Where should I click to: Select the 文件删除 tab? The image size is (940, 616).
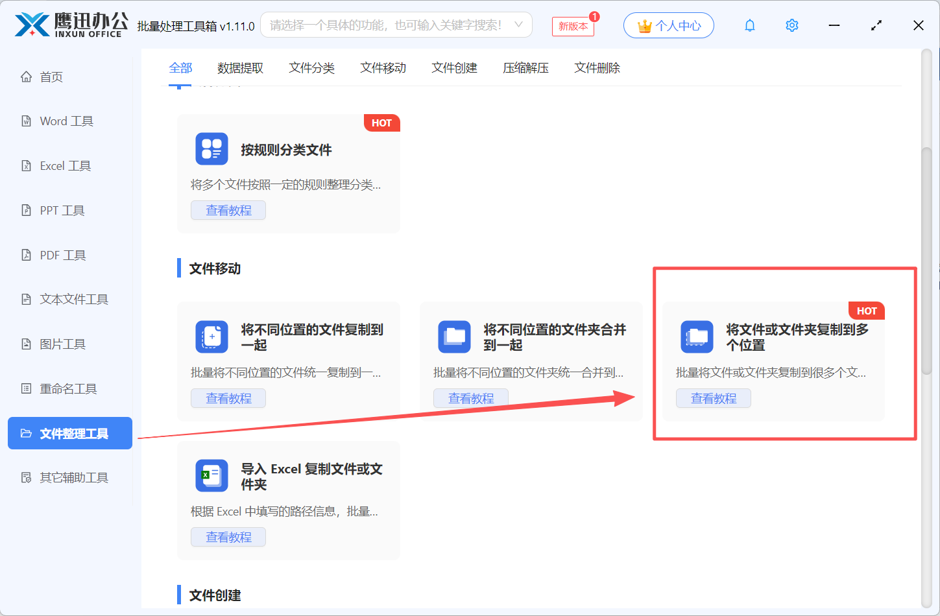(x=597, y=68)
